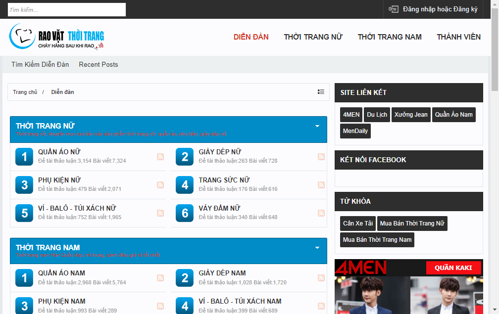Open the Trang Sức Nữ forum
The width and height of the screenshot is (499, 314).
pyautogui.click(x=224, y=180)
